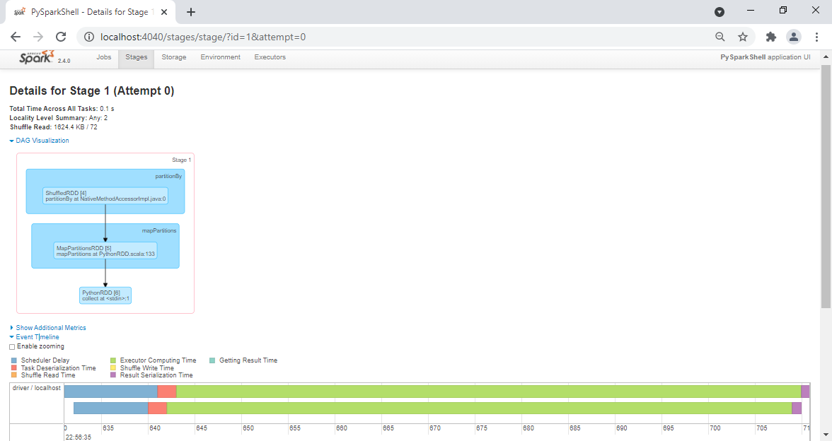Open the Executors tab
832x441 pixels.
pos(270,57)
